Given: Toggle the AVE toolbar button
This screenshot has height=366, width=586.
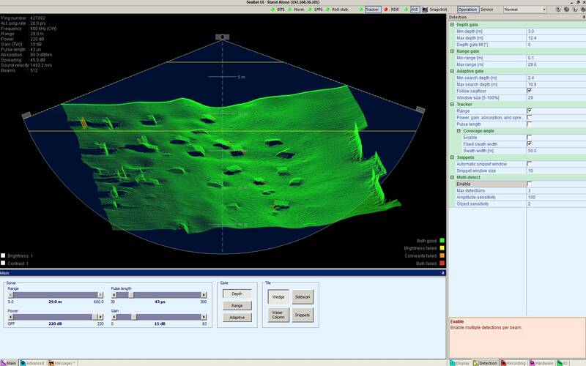Looking at the screenshot, I should [x=415, y=10].
